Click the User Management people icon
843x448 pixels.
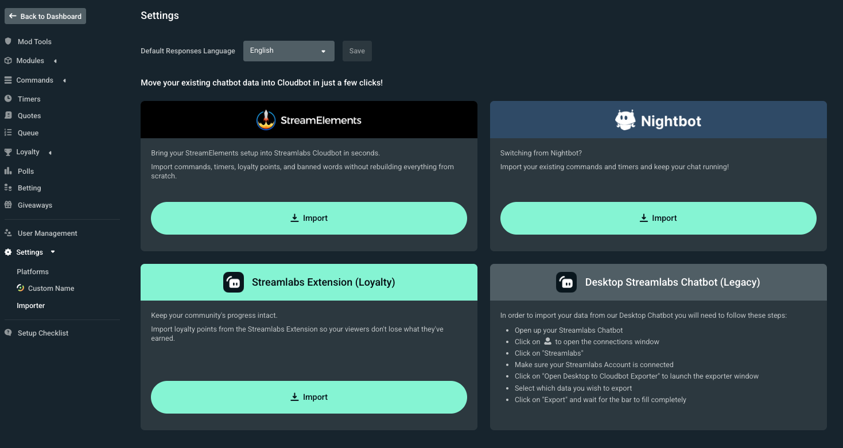pyautogui.click(x=8, y=233)
